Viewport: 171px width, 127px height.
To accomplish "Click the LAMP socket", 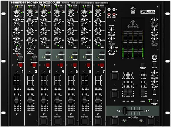I will (133, 12).
